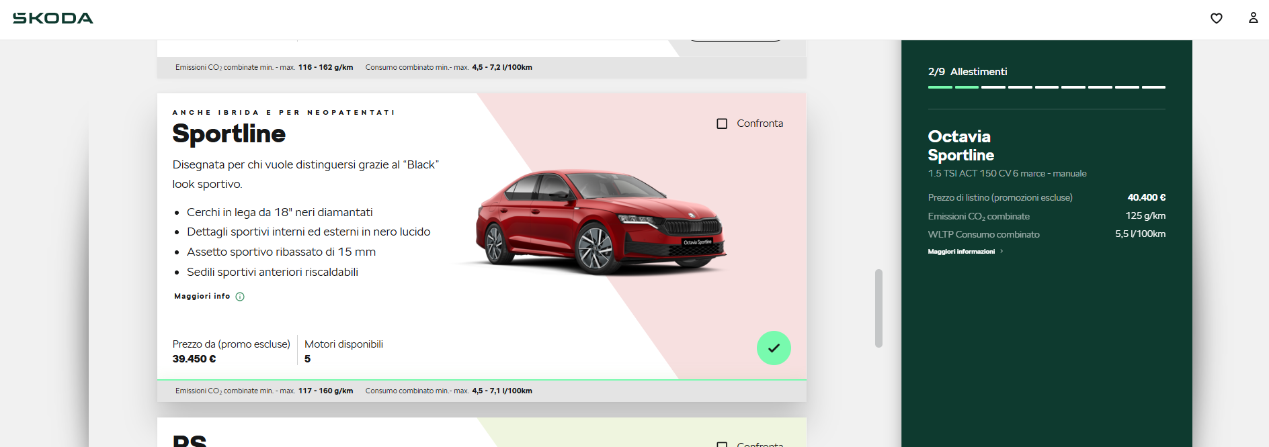Click the WLTP Consumo combinato label

click(x=983, y=234)
